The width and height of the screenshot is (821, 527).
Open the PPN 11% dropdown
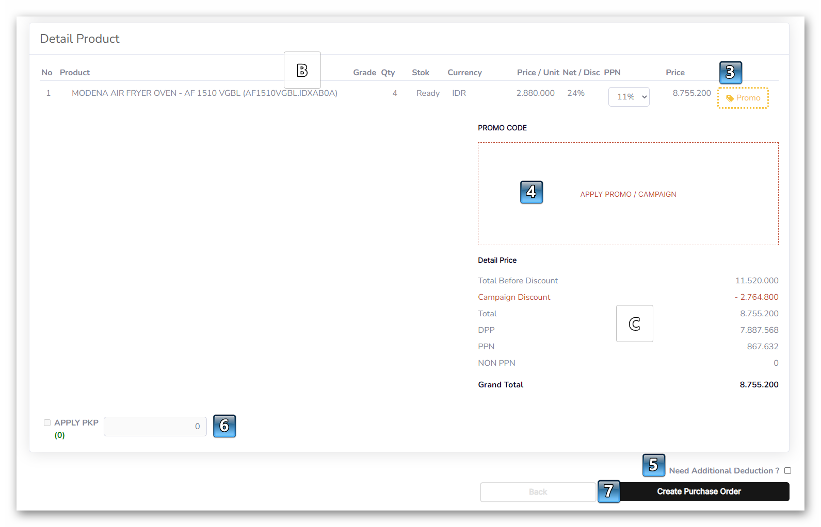pos(629,97)
